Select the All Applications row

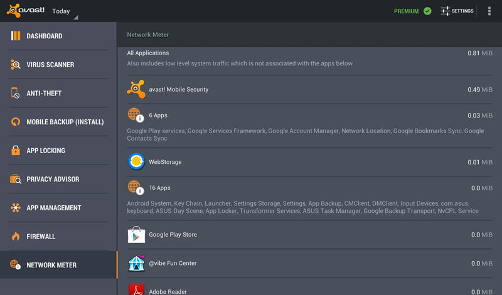(309, 61)
